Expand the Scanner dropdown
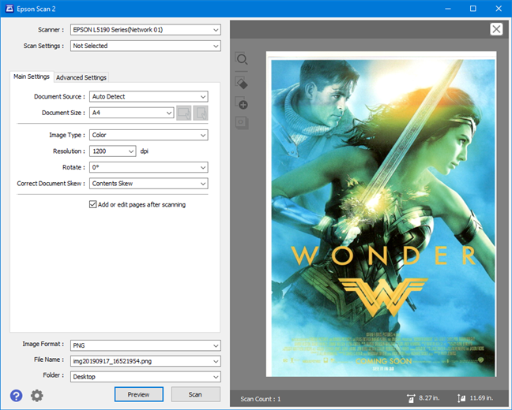Screen dimensions: 512x410 pos(145,30)
